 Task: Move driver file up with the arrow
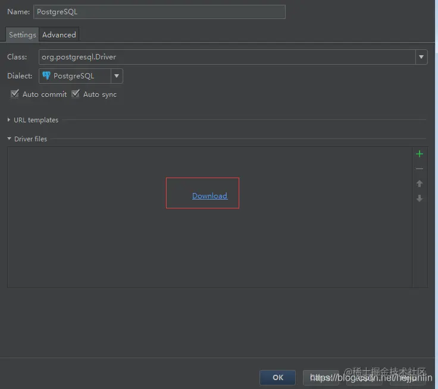click(x=420, y=184)
